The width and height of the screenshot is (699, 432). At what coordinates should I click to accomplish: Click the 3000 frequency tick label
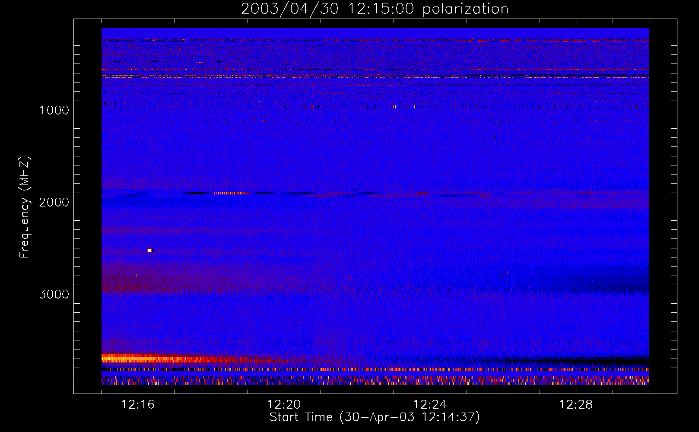click(54, 294)
